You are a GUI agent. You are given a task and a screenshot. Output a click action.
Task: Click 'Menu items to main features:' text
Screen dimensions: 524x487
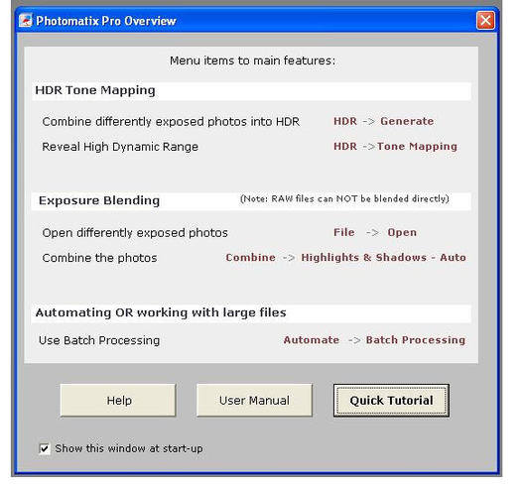tap(253, 61)
